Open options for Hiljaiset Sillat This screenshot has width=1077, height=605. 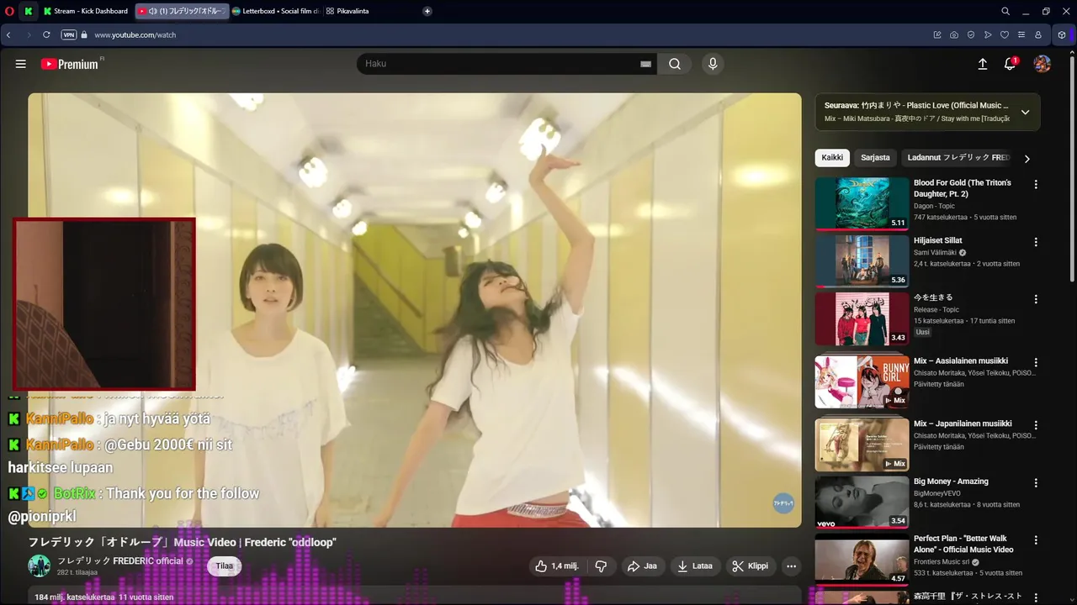click(x=1036, y=242)
